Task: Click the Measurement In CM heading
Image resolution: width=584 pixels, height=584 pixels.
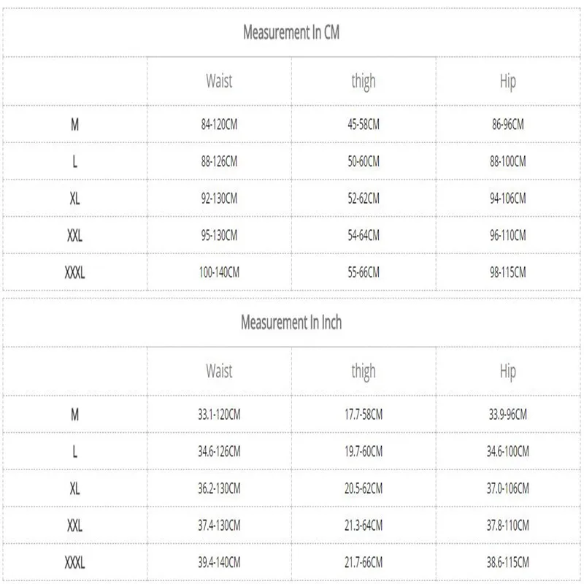Action: [291, 32]
